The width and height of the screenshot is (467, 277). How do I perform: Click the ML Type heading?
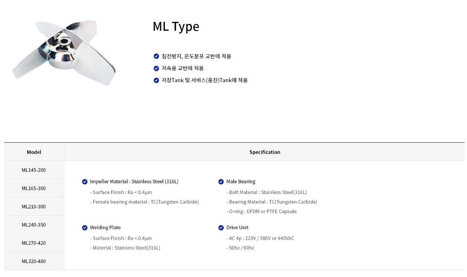coord(176,26)
